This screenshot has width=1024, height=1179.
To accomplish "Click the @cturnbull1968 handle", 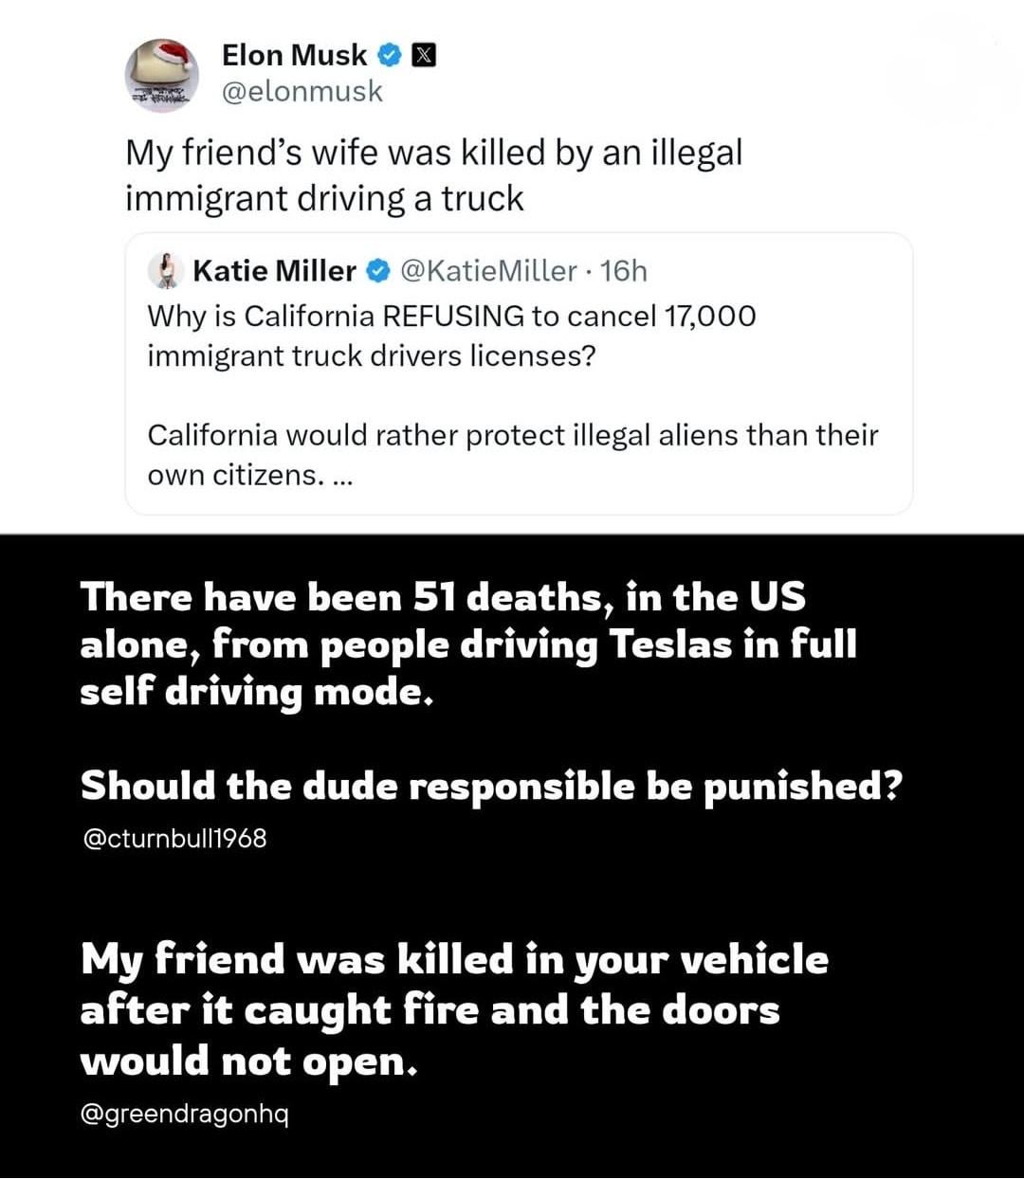I will [174, 838].
